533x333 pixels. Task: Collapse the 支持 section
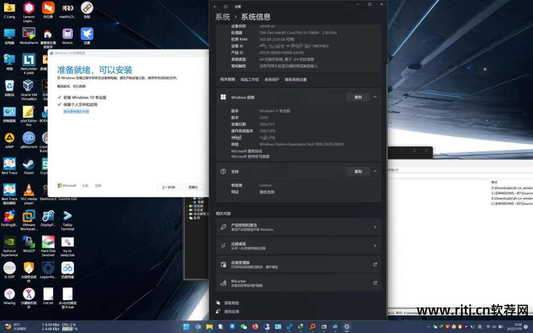375,171
